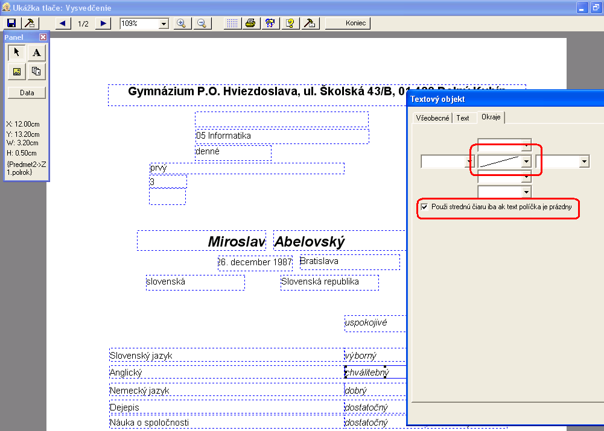Viewport: 604px width, 431px height.
Task: Select the 'prvý' text field
Action: 247,169
